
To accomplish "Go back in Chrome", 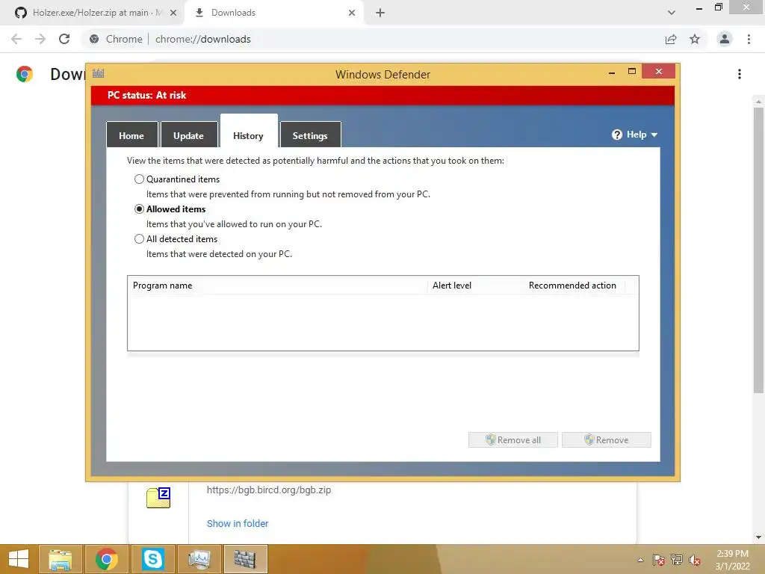I will click(x=16, y=39).
